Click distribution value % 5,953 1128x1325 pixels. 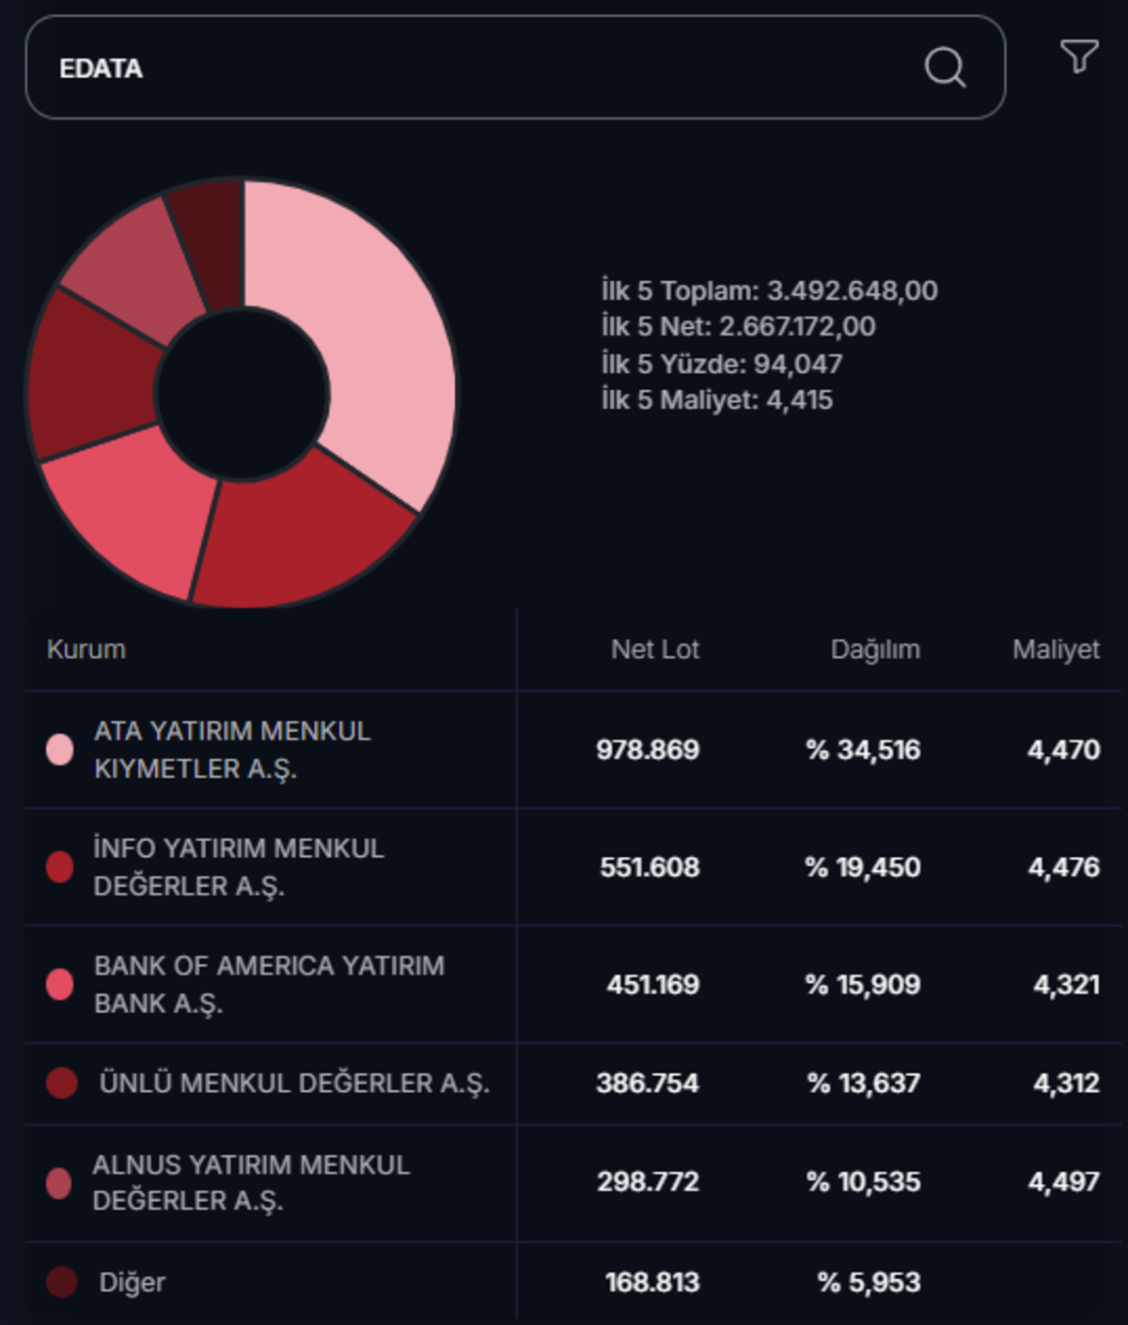869,1283
